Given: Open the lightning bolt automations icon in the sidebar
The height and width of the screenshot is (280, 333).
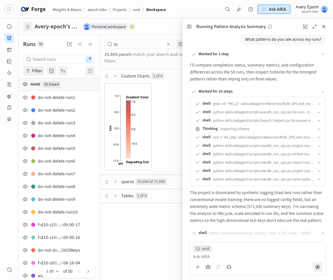Looking at the screenshot, I should coord(9,73).
